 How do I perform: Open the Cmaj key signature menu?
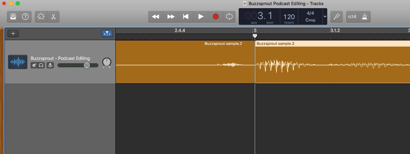click(310, 20)
